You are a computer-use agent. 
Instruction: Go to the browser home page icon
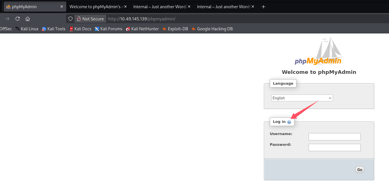click(27, 19)
